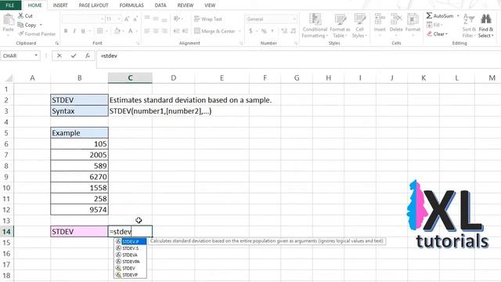Click the Paste clipboard icon
Viewport: 501px width, 282px height.
point(8,20)
